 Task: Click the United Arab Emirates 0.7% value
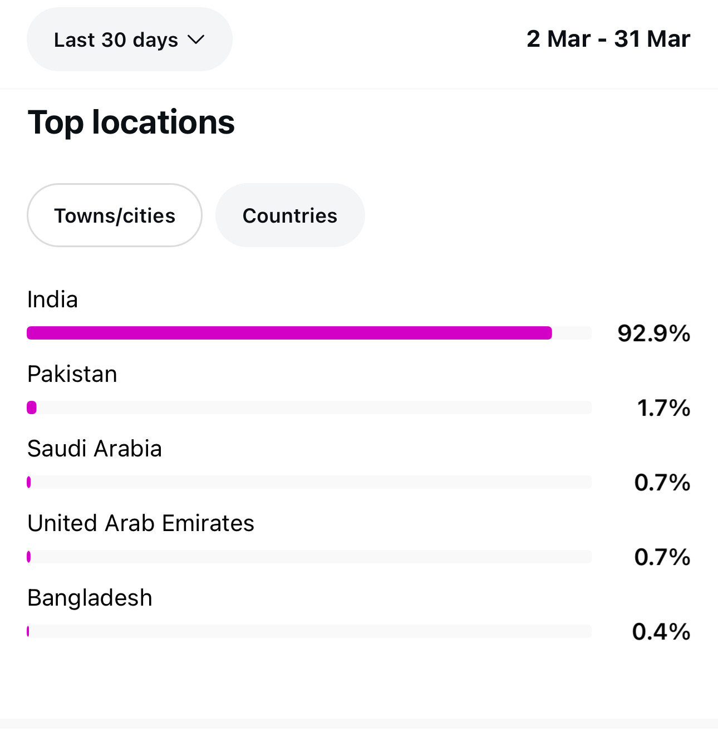[662, 557]
